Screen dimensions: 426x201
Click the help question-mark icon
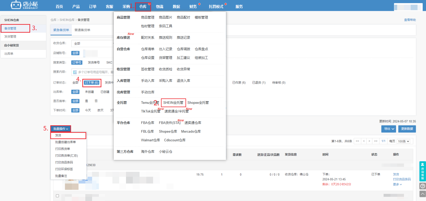click(x=422, y=186)
